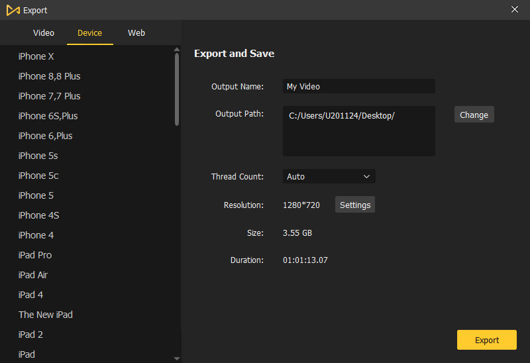Click the Output Path text box
Image resolution: width=530 pixels, height=363 pixels.
point(358,131)
